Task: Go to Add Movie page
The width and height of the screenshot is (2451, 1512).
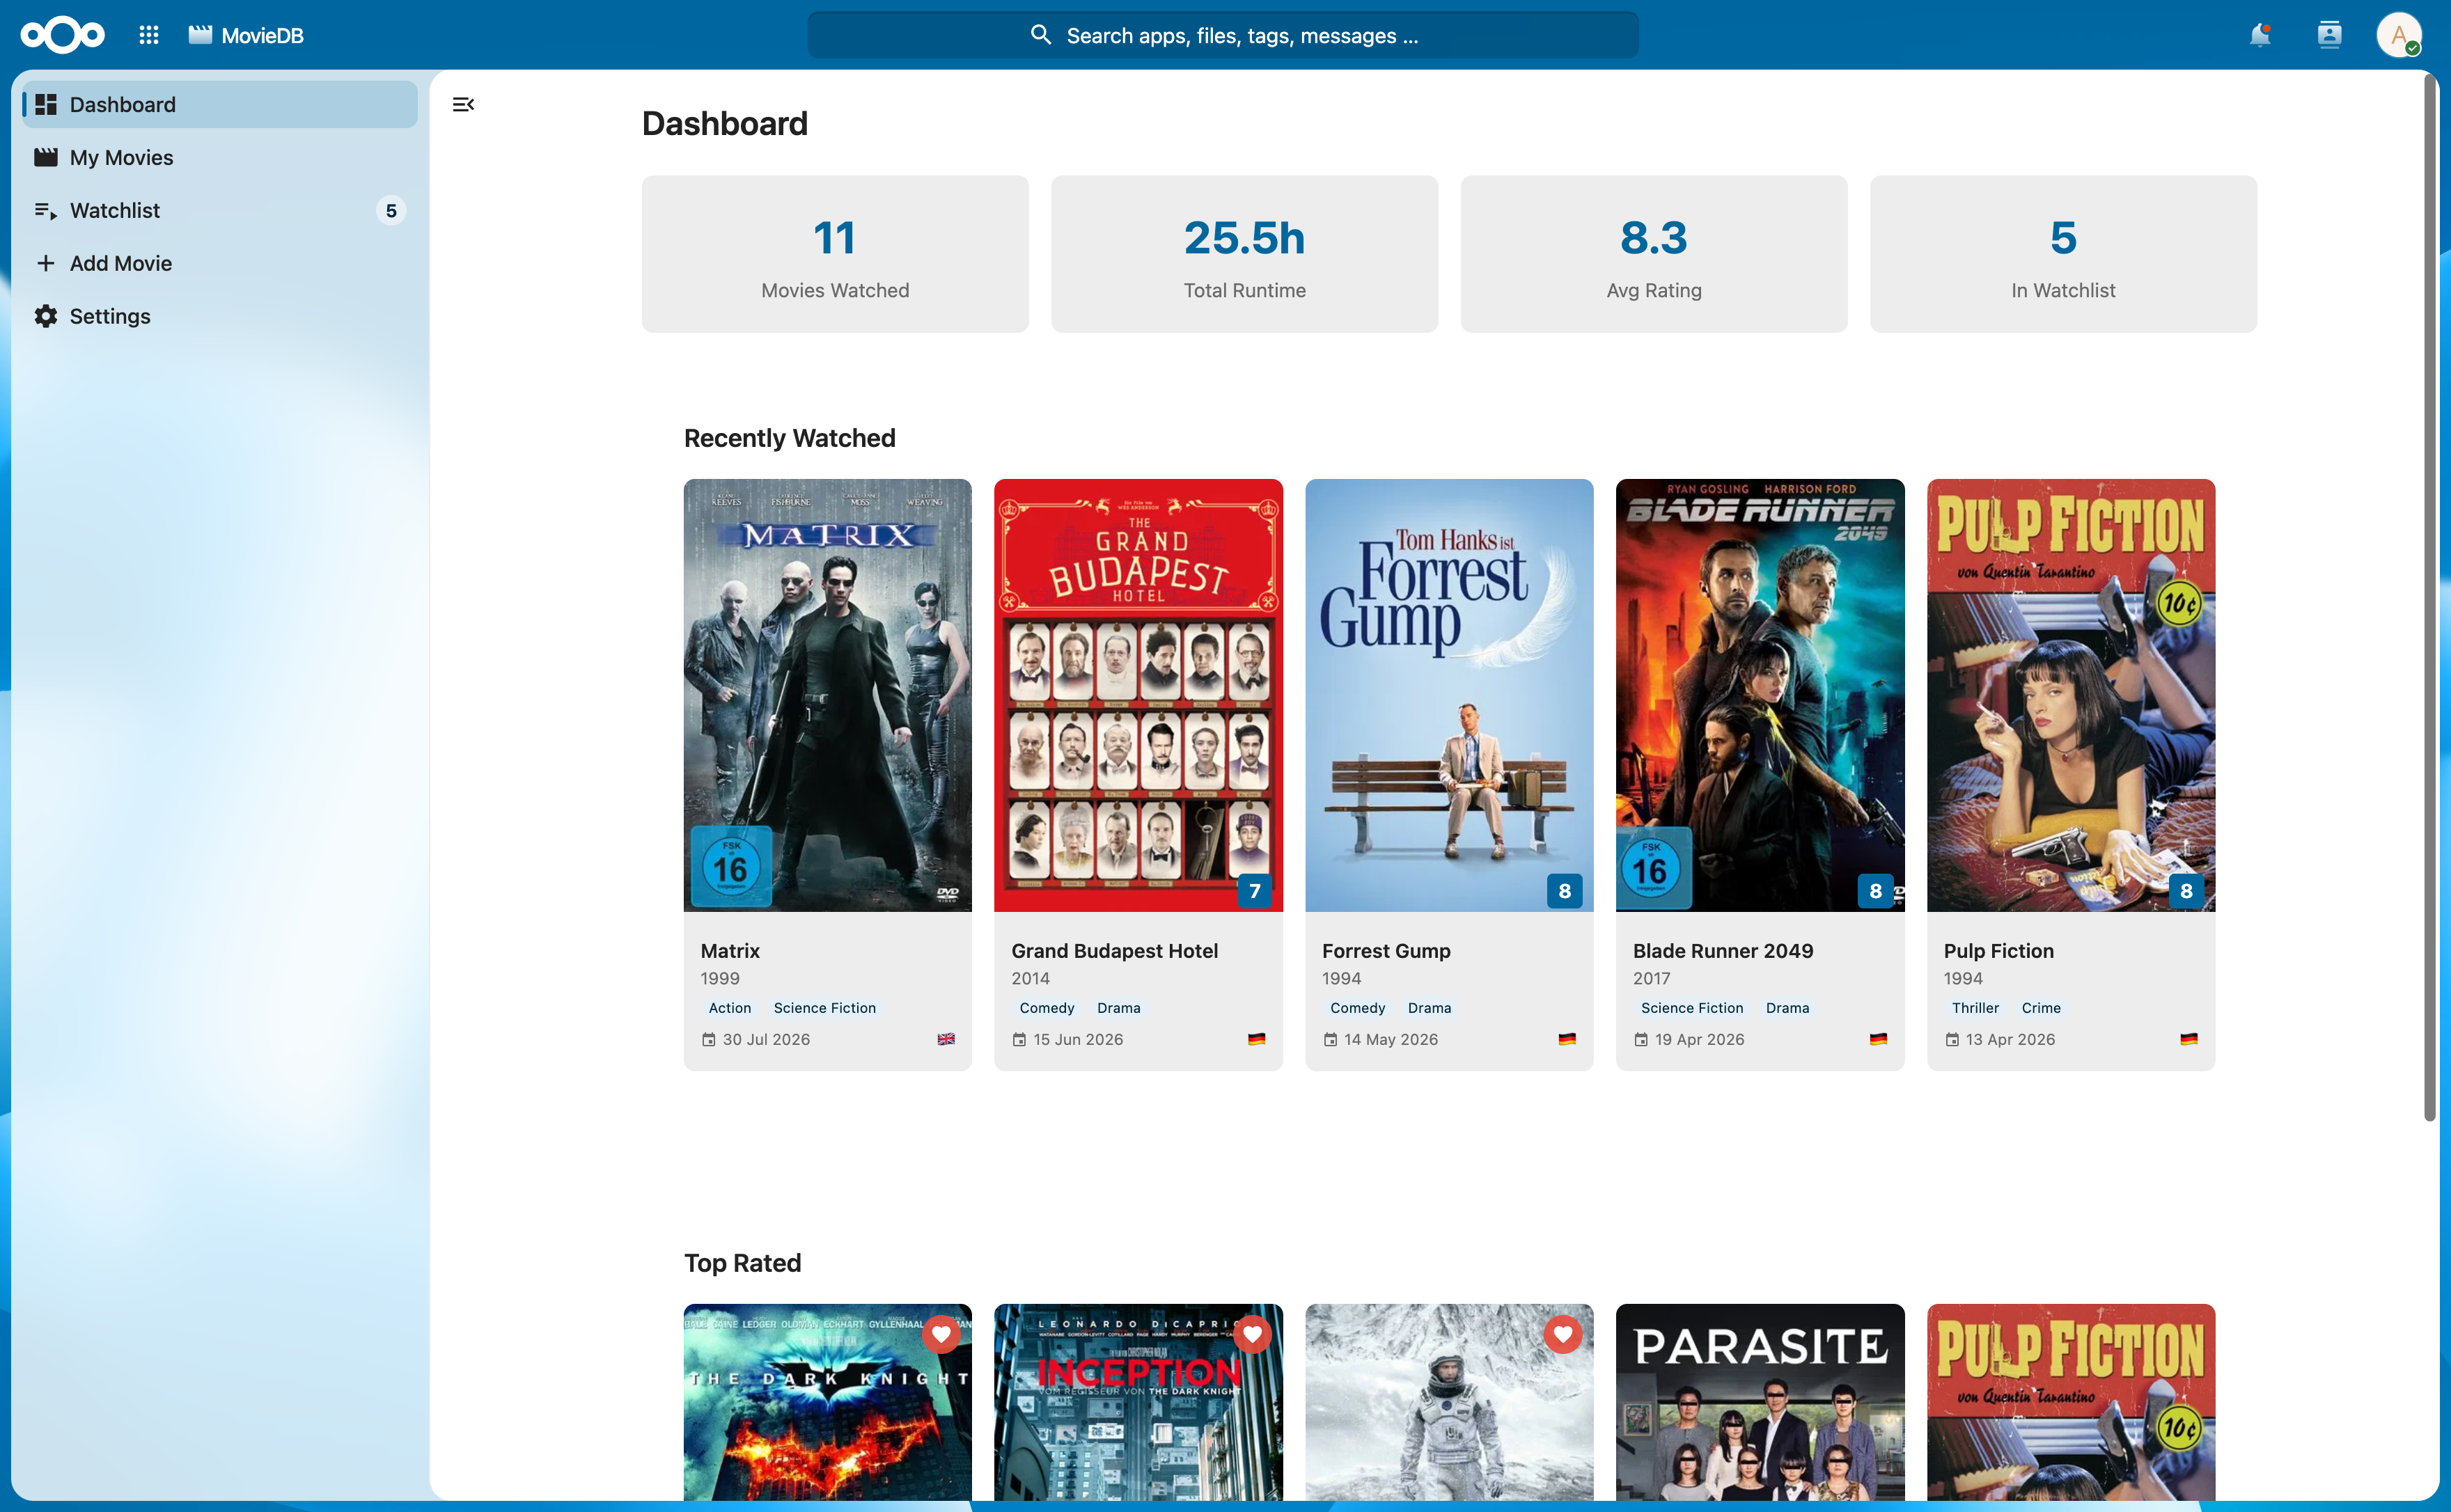Action: pyautogui.click(x=220, y=263)
